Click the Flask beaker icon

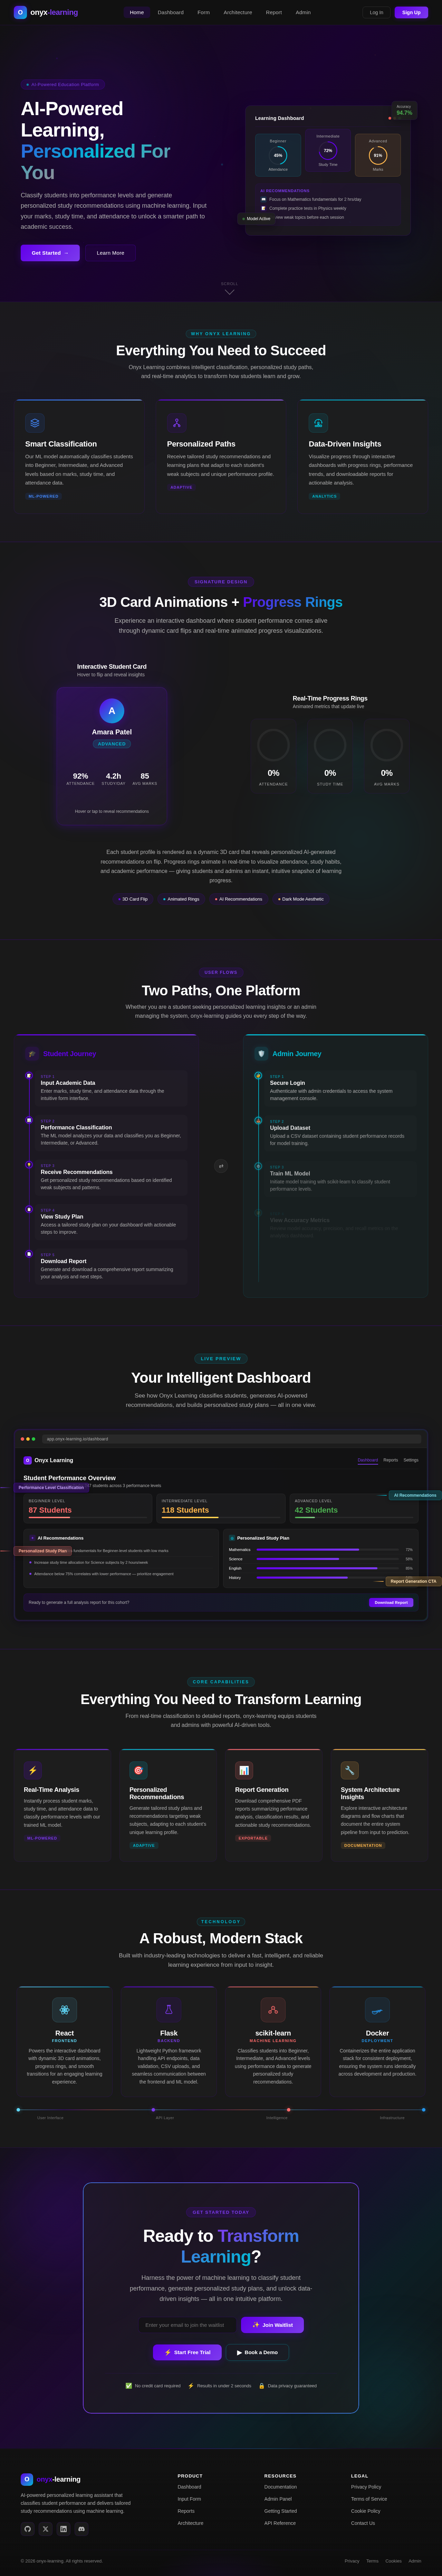169,2010
